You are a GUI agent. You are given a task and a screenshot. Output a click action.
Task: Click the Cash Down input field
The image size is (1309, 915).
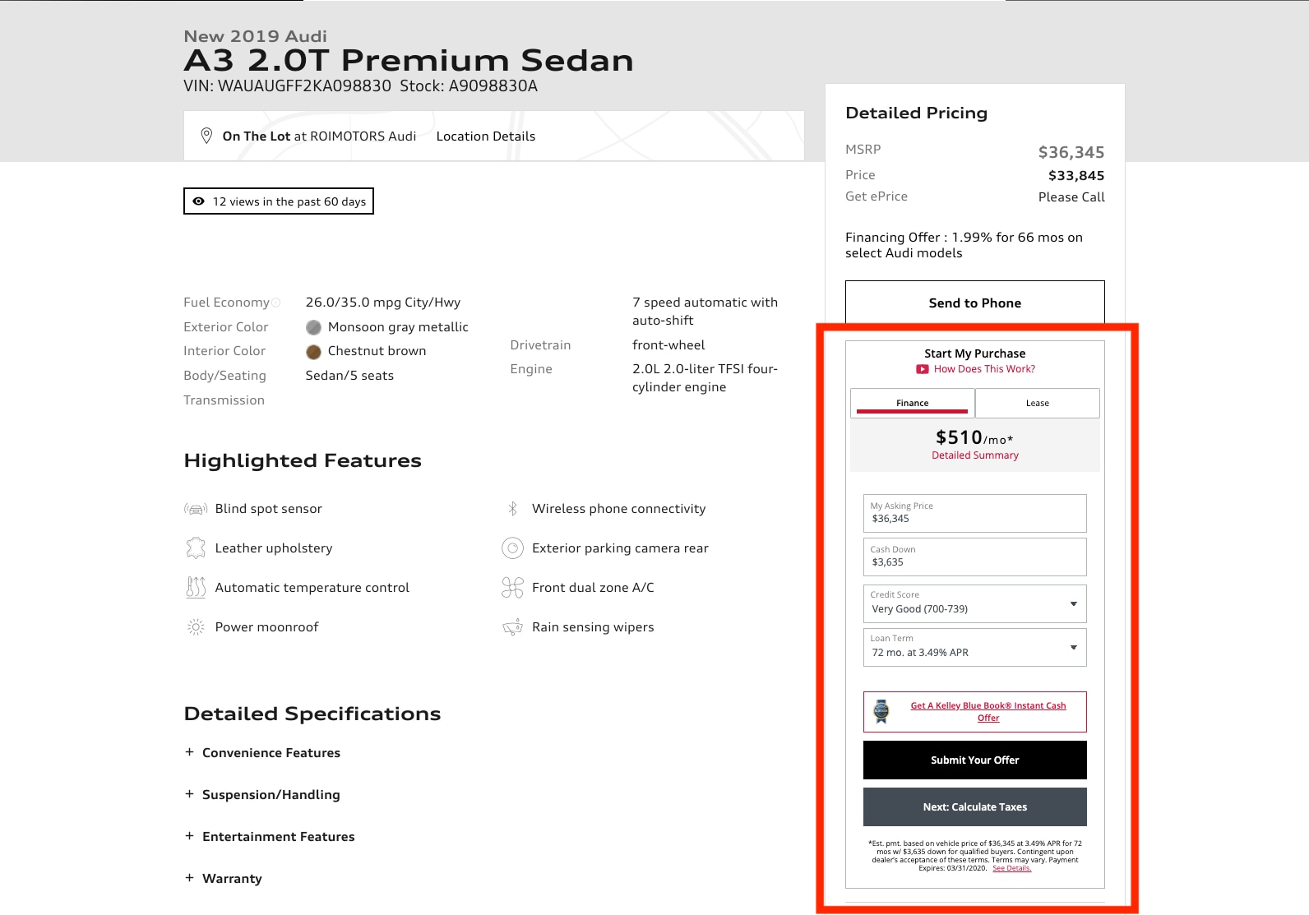(x=975, y=557)
